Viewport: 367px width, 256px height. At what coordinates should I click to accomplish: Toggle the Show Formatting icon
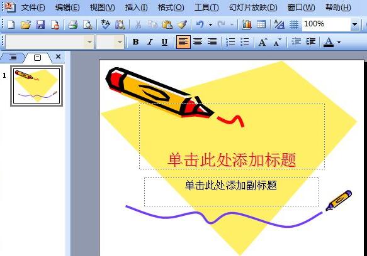[279, 24]
